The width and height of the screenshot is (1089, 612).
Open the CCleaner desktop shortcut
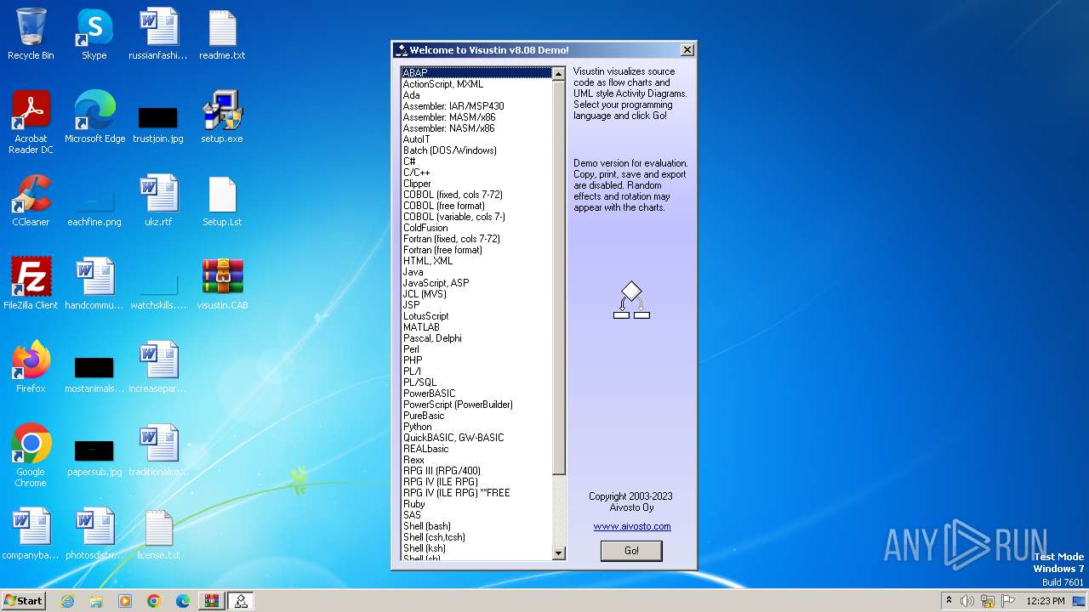(x=31, y=201)
